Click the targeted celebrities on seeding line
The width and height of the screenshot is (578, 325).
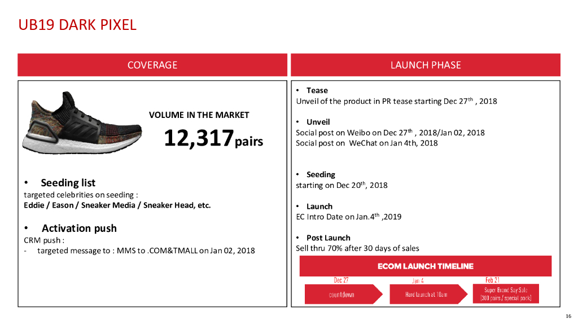[81, 195]
